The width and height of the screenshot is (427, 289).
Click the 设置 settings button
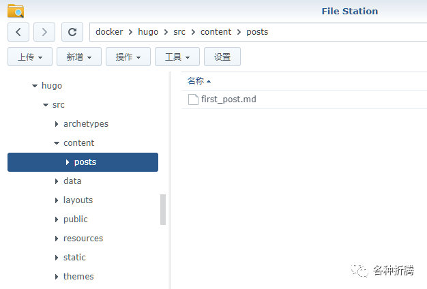[222, 57]
